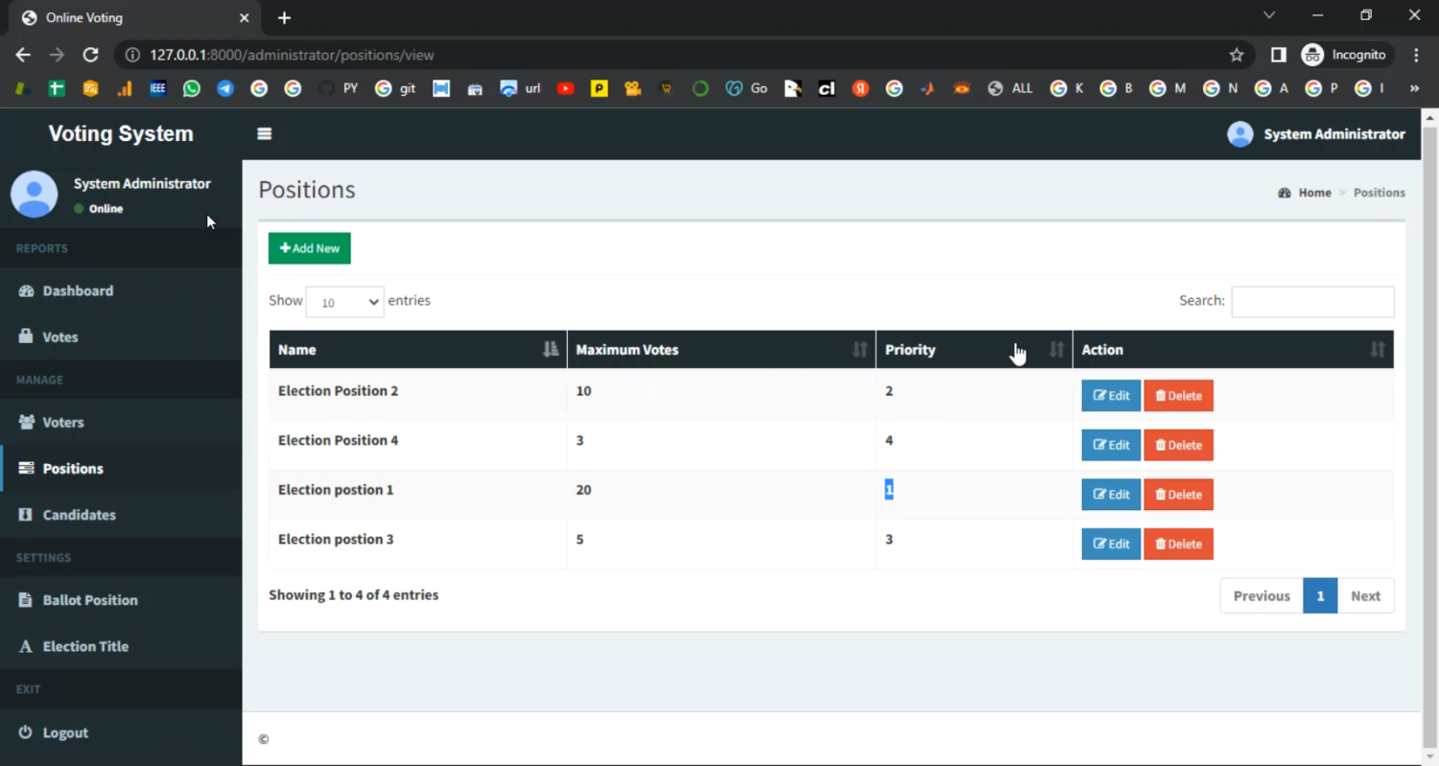Click the Name column sort icon

550,350
